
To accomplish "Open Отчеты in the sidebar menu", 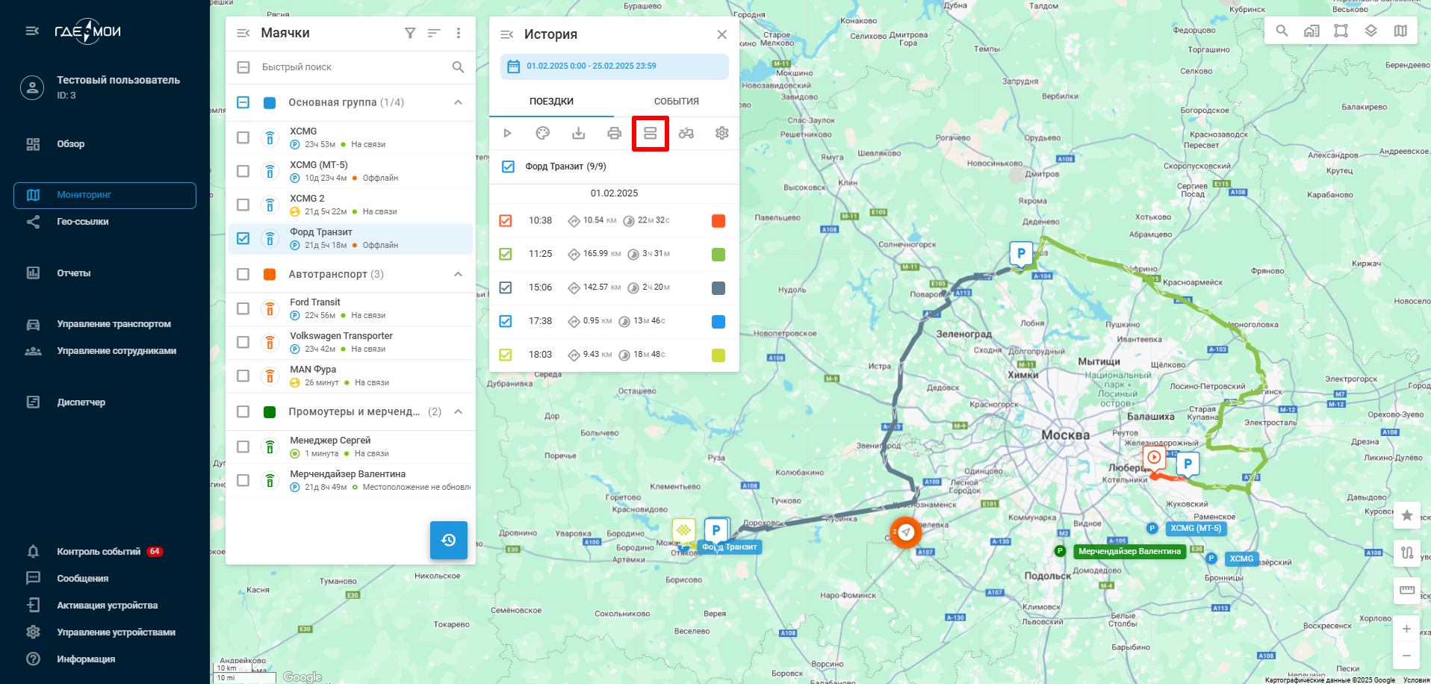I will [x=74, y=273].
